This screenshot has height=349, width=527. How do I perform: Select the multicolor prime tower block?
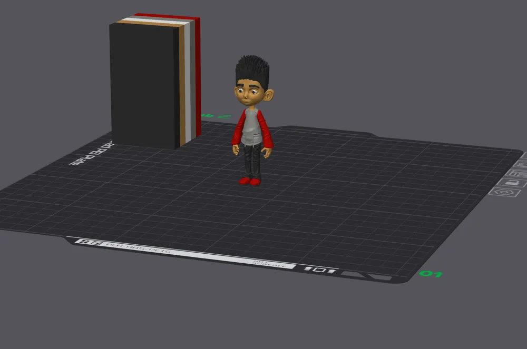point(155,81)
